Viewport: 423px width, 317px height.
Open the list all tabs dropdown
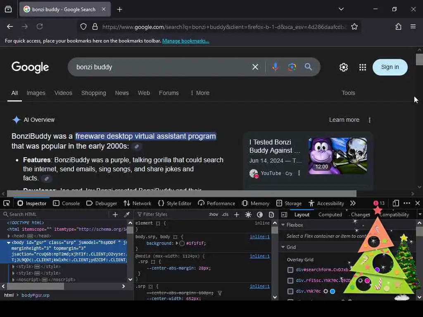point(341,9)
